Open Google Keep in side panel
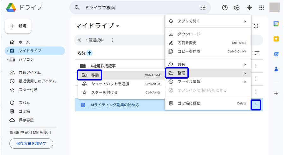The width and height of the screenshot is (284, 155). pos(276,39)
